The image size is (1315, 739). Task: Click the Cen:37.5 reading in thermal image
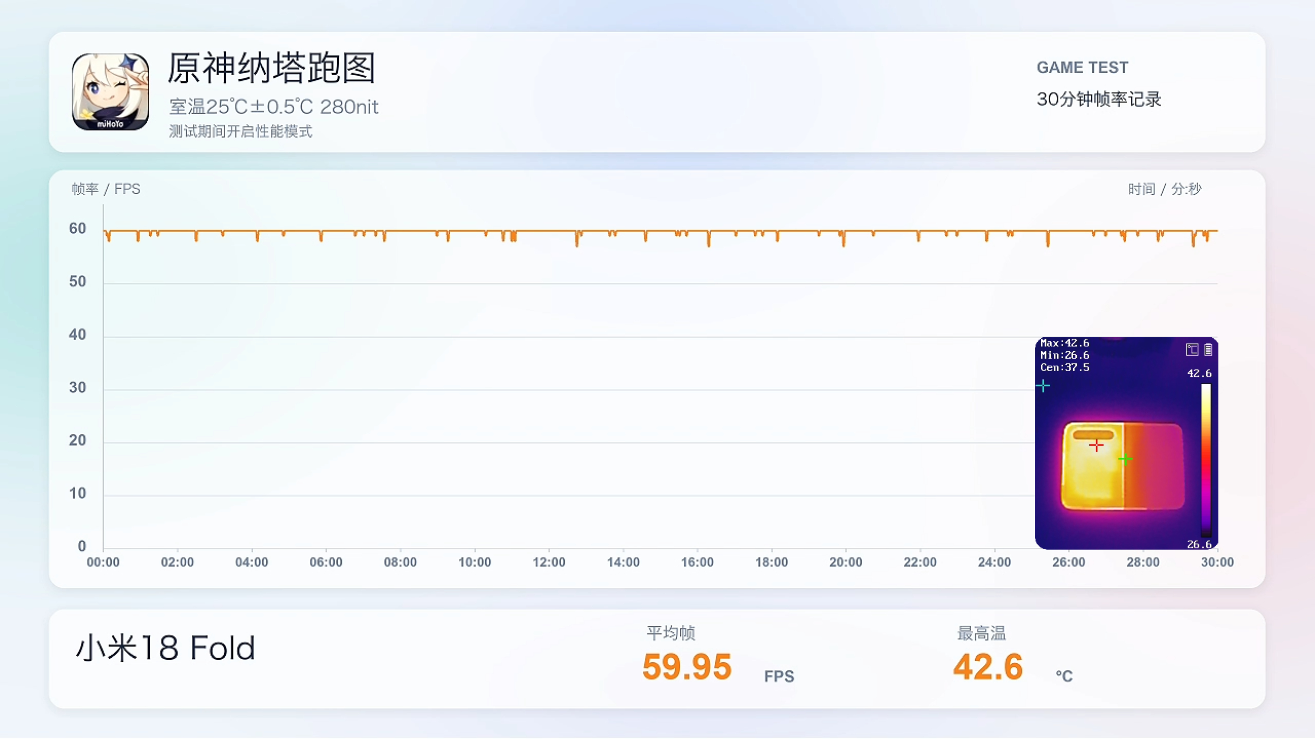tap(1065, 367)
